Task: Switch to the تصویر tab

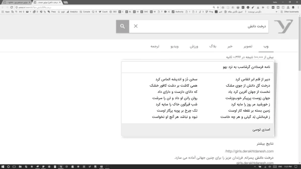Action: (x=248, y=47)
